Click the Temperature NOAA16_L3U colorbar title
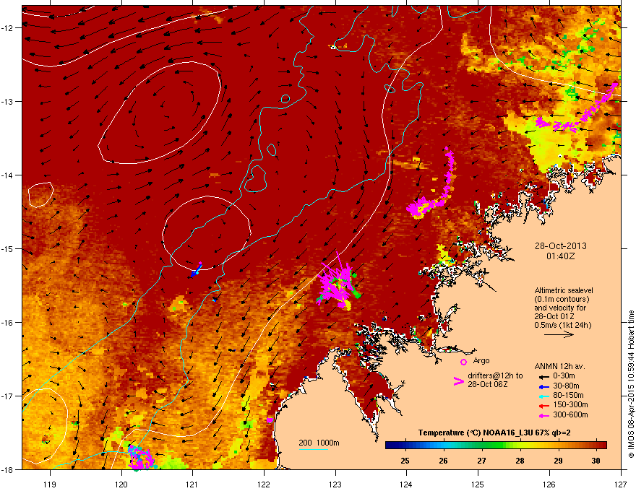Viewport: 636px width, 491px height. (x=494, y=433)
